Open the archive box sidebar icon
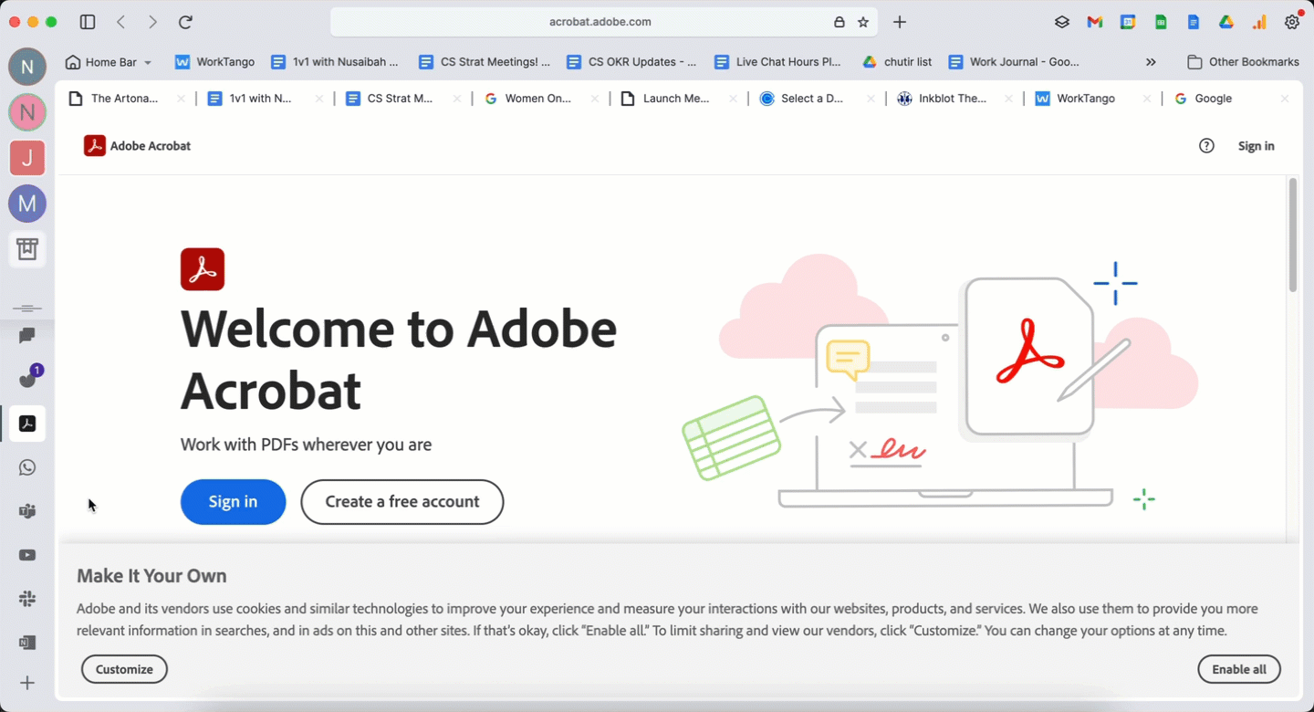Viewport: 1314px width, 712px height. click(x=27, y=248)
